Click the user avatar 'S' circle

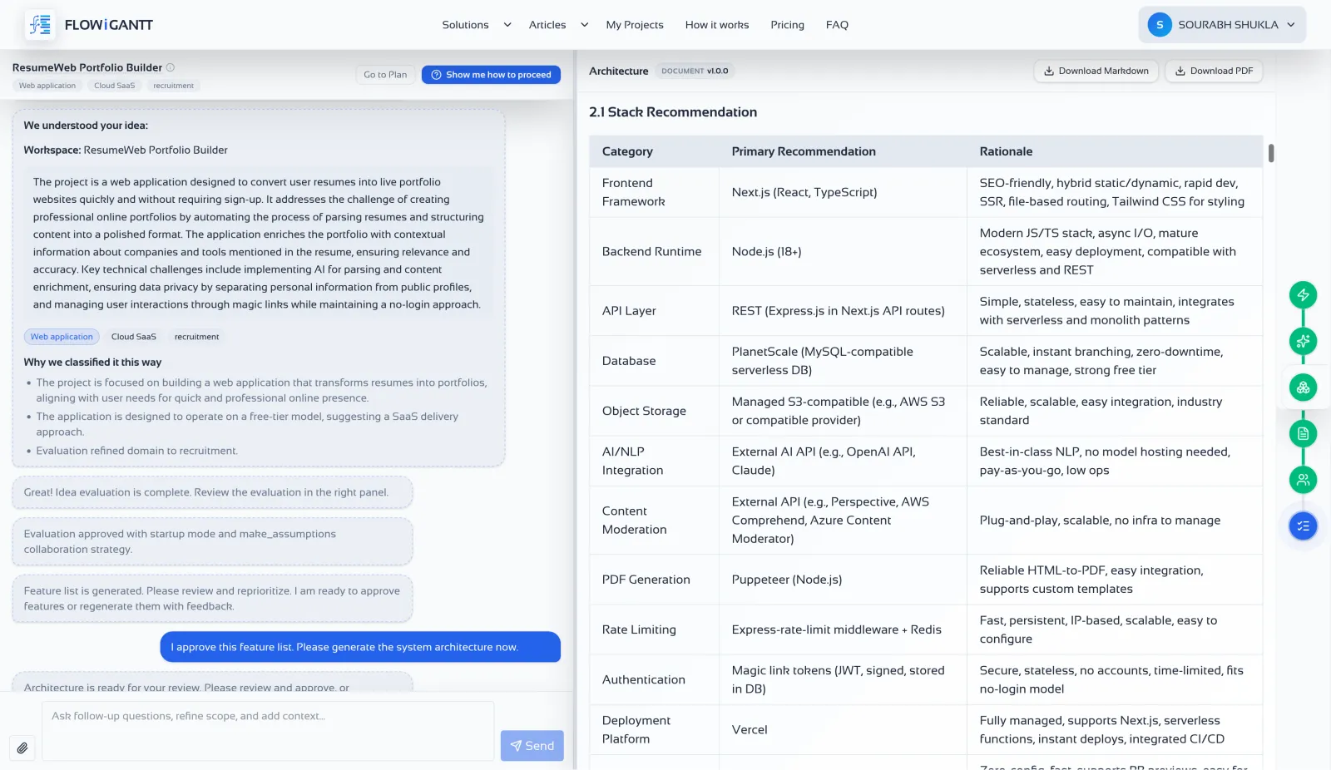pos(1160,25)
